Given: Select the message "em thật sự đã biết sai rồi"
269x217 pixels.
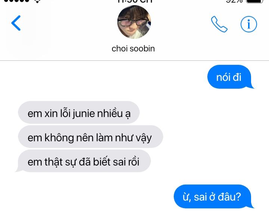Looking at the screenshot, I should click(x=83, y=161).
